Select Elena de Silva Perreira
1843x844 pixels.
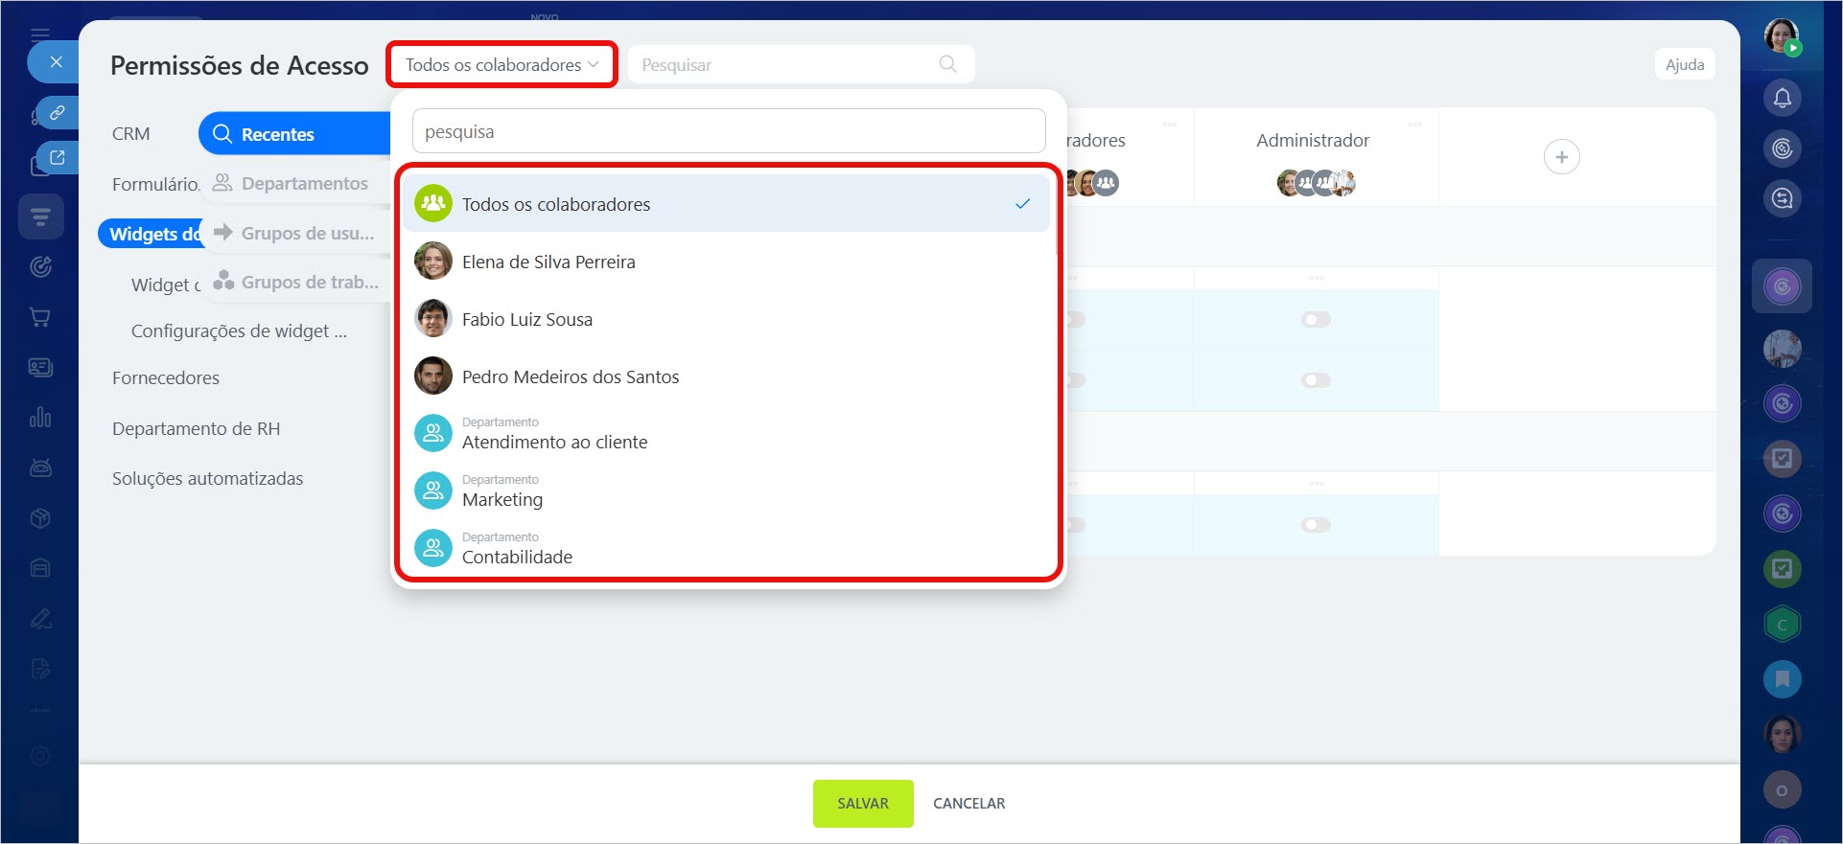coord(548,262)
